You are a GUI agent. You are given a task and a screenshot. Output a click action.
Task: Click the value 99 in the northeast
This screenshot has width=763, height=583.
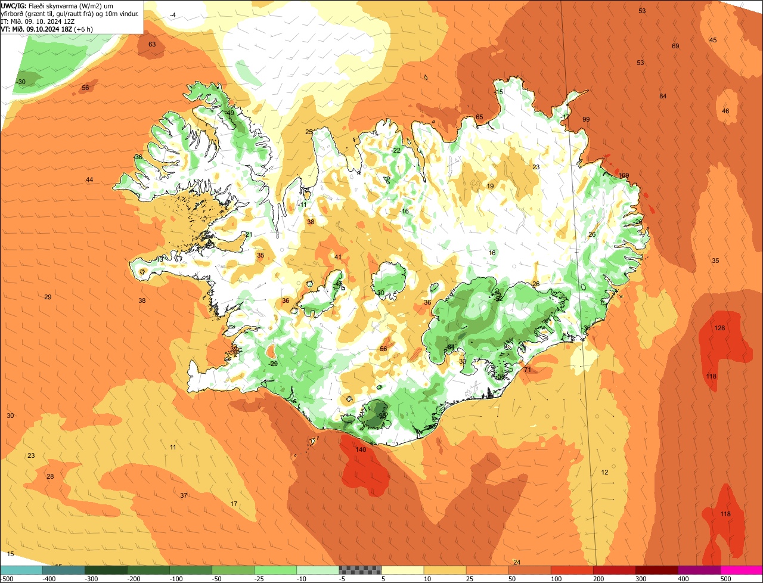586,119
